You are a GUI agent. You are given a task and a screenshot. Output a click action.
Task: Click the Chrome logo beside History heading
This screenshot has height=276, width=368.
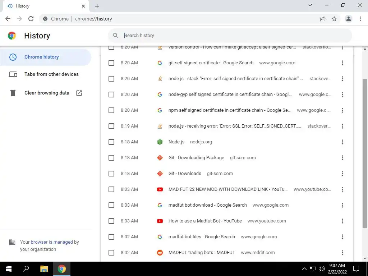tap(12, 36)
